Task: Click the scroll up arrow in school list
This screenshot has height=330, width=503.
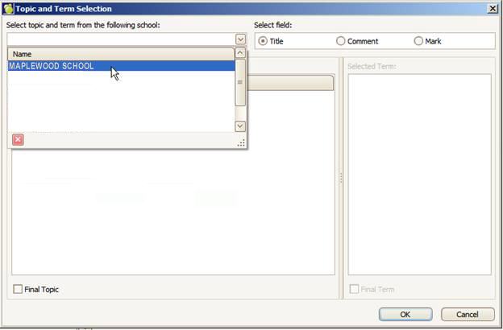Action: pos(240,54)
